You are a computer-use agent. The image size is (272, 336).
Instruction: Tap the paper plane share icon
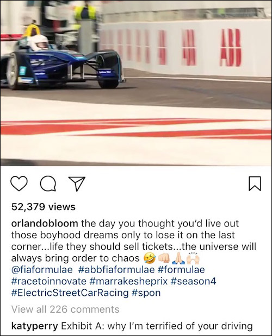77,183
